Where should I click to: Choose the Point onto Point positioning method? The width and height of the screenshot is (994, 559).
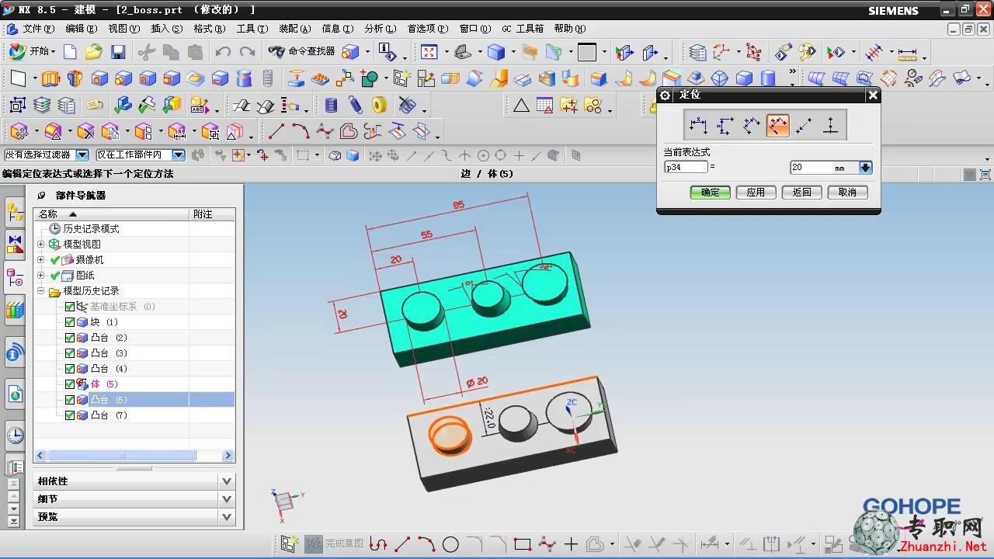pyautogui.click(x=804, y=125)
